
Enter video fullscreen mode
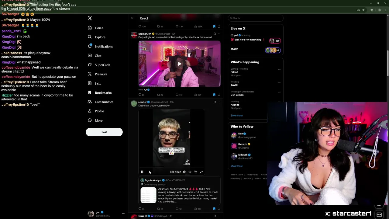point(201,172)
